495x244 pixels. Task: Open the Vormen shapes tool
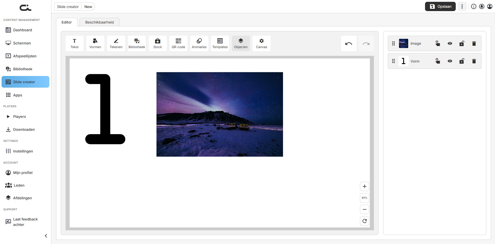tap(95, 43)
